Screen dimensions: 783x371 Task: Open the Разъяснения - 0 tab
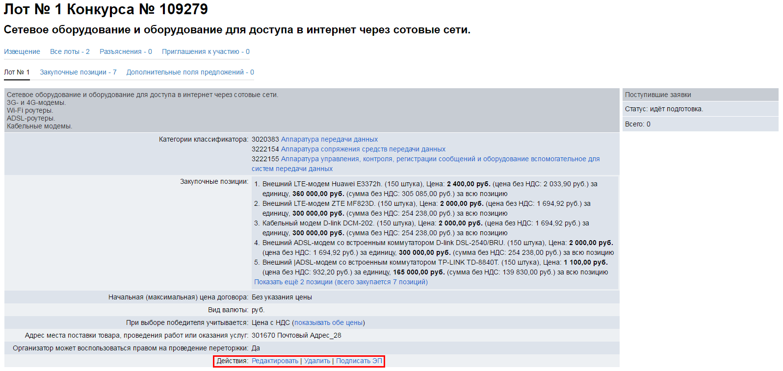pyautogui.click(x=126, y=51)
